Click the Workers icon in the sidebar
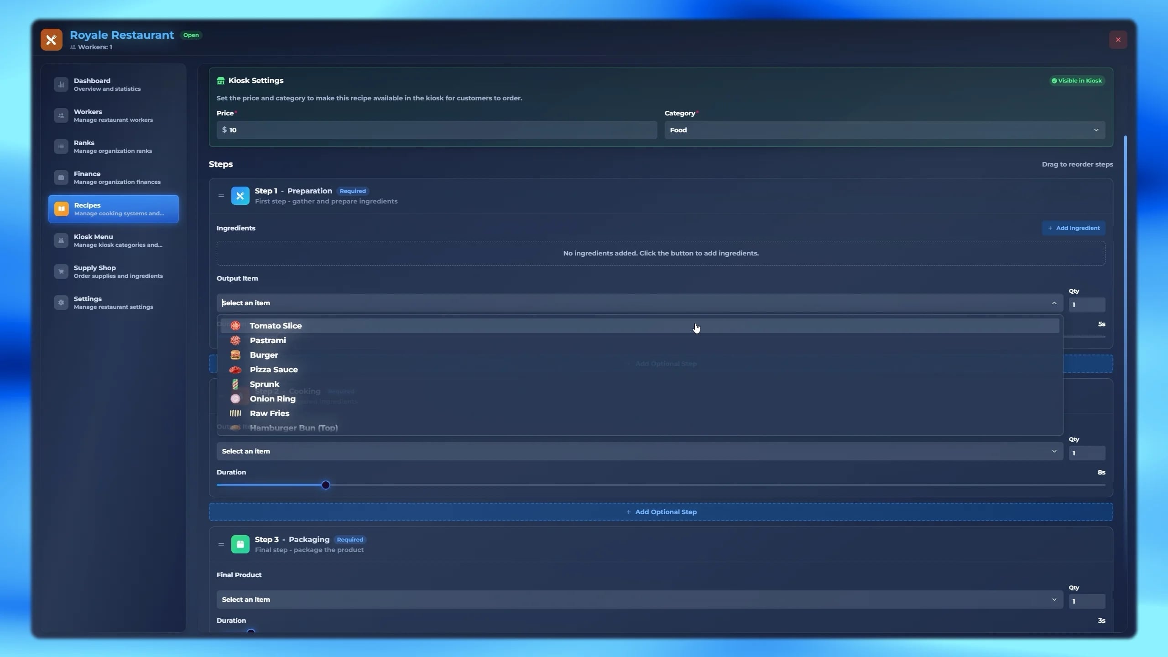The width and height of the screenshot is (1168, 657). [61, 115]
